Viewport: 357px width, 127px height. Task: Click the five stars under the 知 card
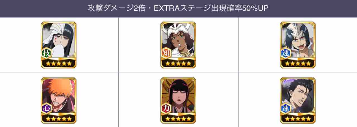point(178,64)
